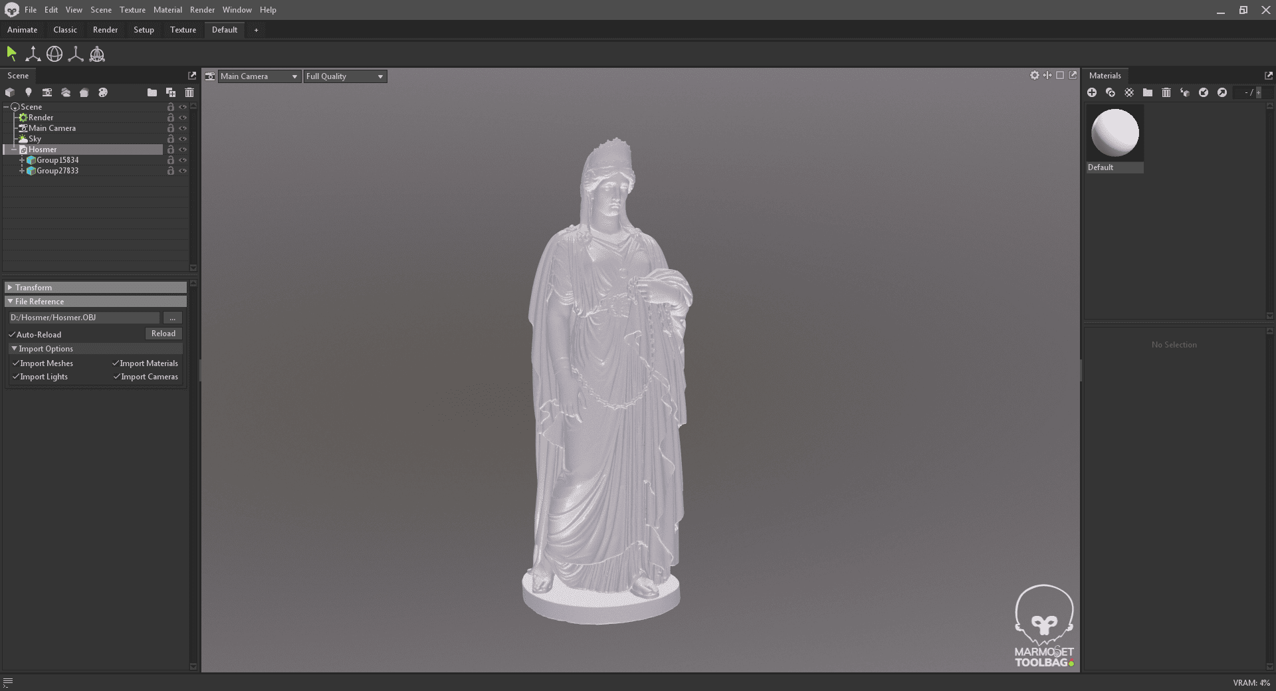This screenshot has width=1276, height=691.
Task: Hide the Hosmer object via eye icon
Action: click(183, 149)
